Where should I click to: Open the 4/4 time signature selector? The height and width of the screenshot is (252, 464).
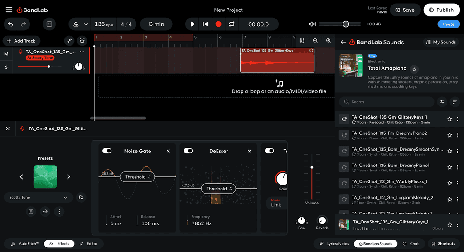[126, 24]
